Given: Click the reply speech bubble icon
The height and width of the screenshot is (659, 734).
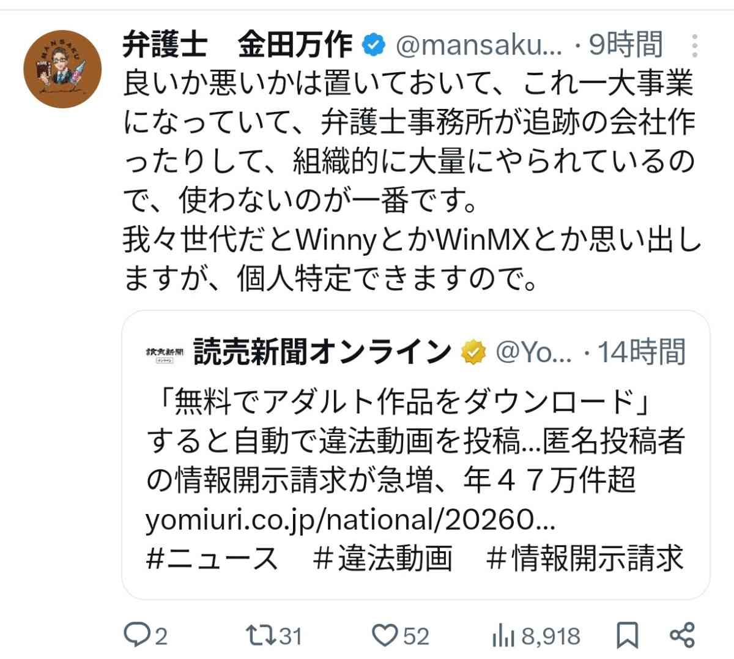Looking at the screenshot, I should click(x=134, y=635).
